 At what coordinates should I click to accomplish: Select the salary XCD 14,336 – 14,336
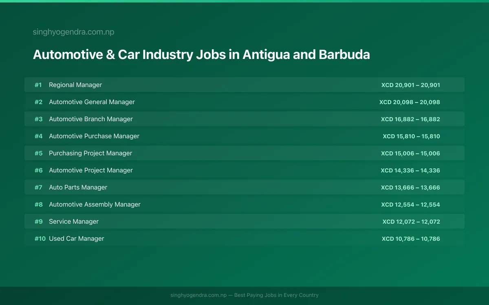pyautogui.click(x=410, y=170)
